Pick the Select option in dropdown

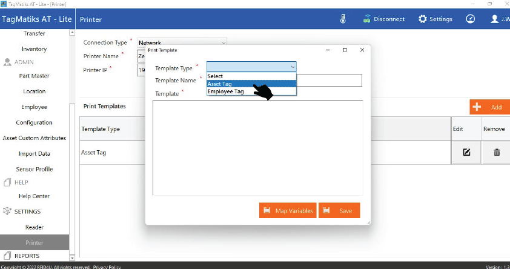coord(251,76)
